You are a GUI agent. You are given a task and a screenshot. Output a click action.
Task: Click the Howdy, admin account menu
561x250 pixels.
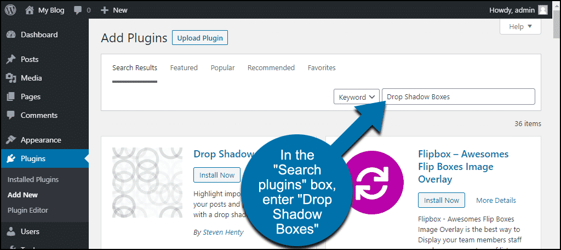tap(518, 10)
